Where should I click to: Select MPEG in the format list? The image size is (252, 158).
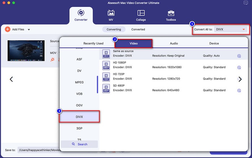(79, 82)
